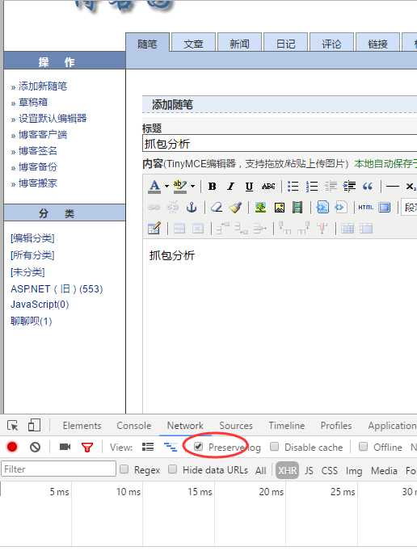Click the 标题 title input field
Screen dimensions: 417x555
click(280, 144)
